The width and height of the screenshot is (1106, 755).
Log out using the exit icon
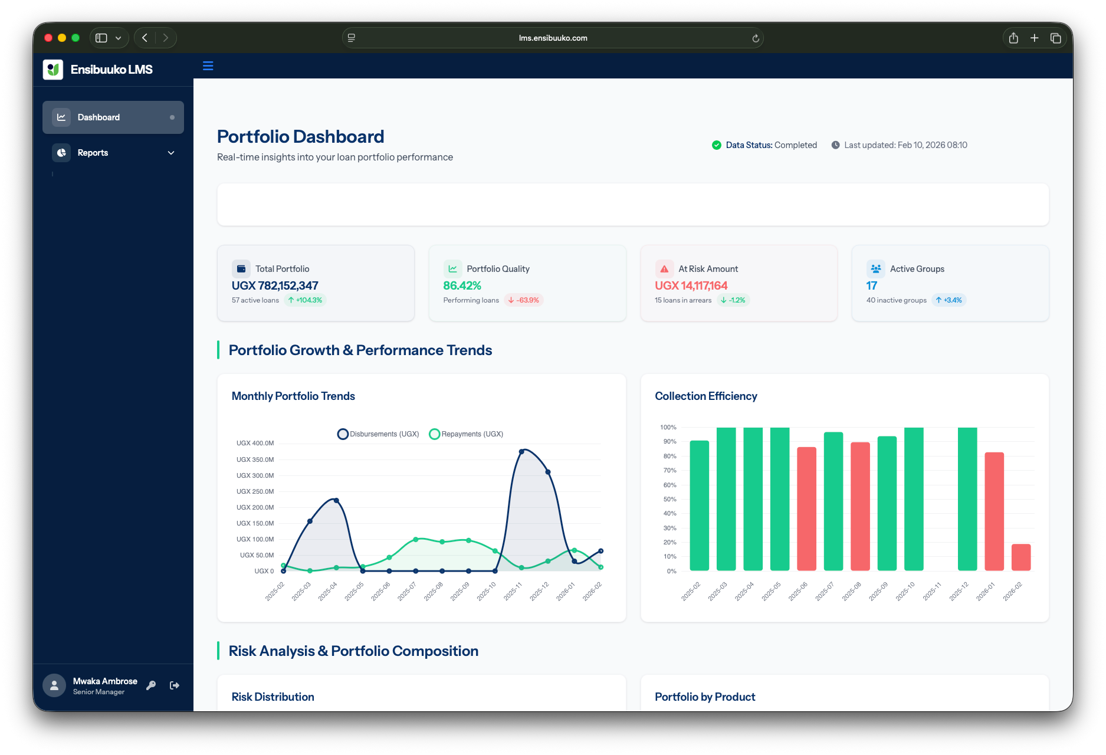point(175,685)
